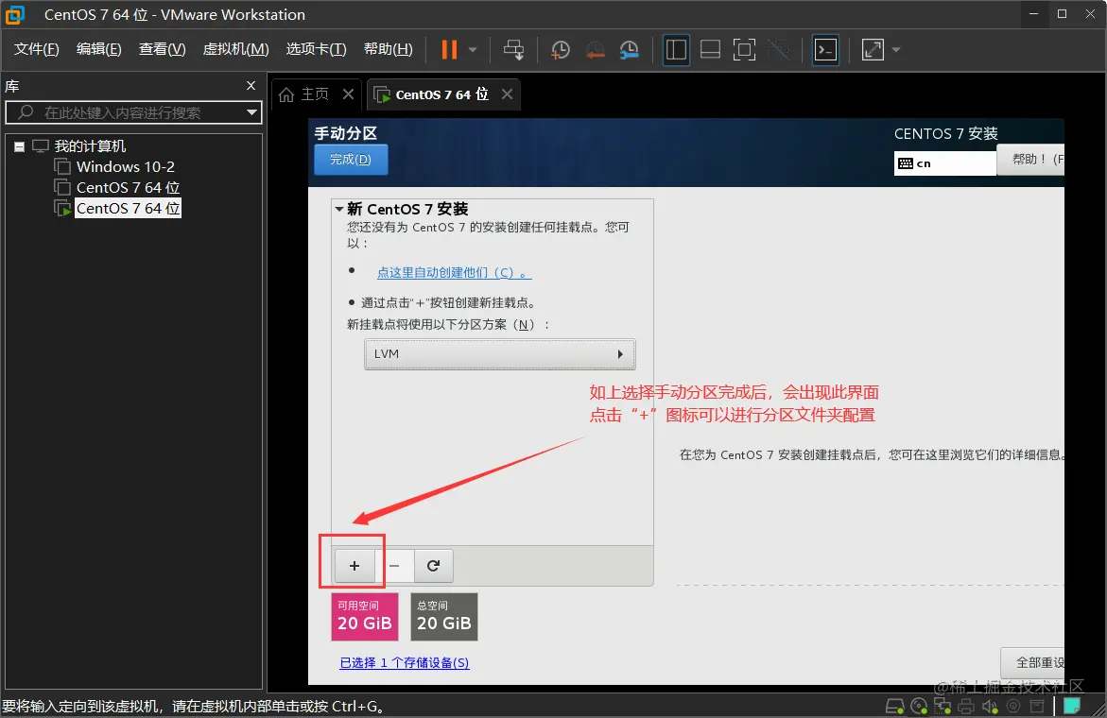Open the snapshot manager icon
This screenshot has width=1107, height=718.
click(x=629, y=49)
